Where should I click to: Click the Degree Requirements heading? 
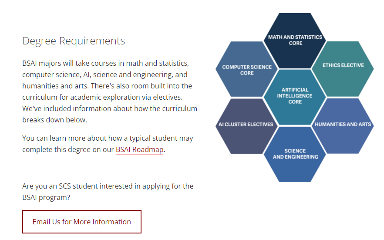[x=74, y=41]
